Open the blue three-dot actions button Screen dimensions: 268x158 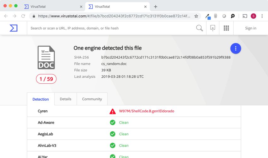pos(236,48)
